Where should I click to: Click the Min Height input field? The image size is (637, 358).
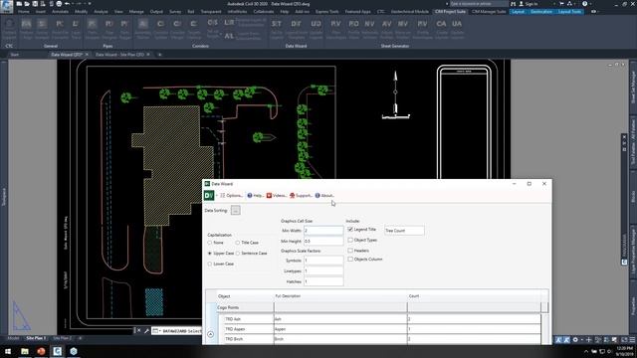[x=323, y=241]
